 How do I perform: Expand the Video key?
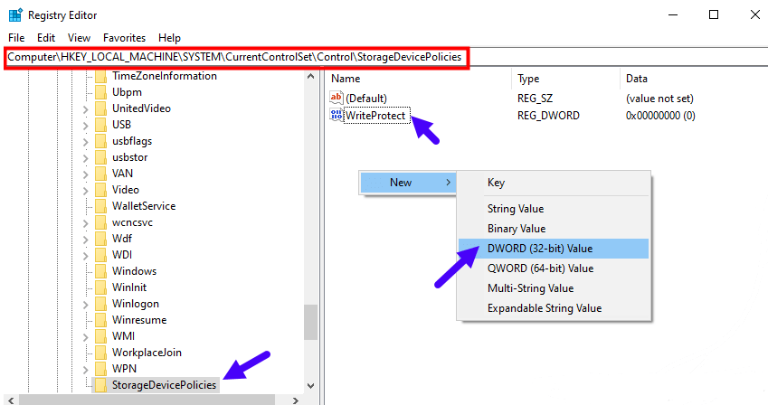click(86, 191)
